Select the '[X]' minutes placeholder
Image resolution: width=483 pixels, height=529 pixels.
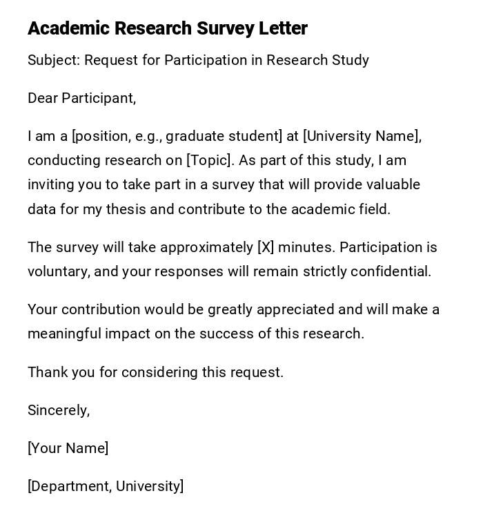[x=266, y=247]
